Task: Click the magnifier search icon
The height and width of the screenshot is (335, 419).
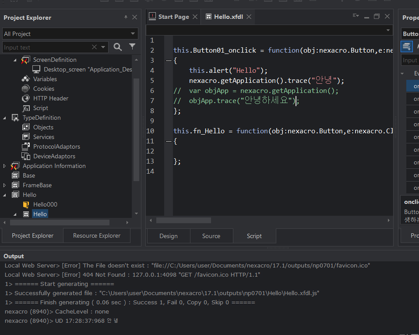Action: click(x=118, y=47)
